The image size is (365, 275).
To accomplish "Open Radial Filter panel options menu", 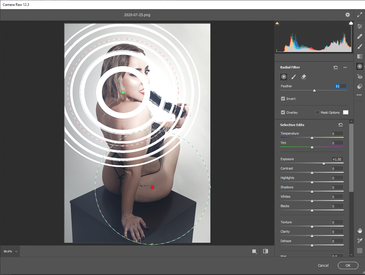I will click(x=345, y=68).
